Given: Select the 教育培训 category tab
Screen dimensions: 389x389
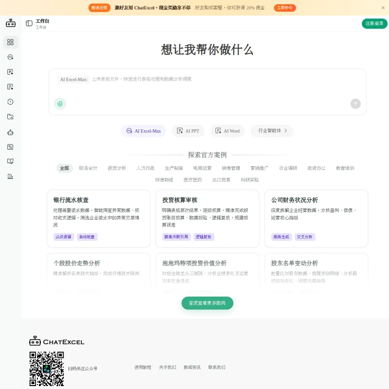Looking at the screenshot, I should click(x=345, y=168).
